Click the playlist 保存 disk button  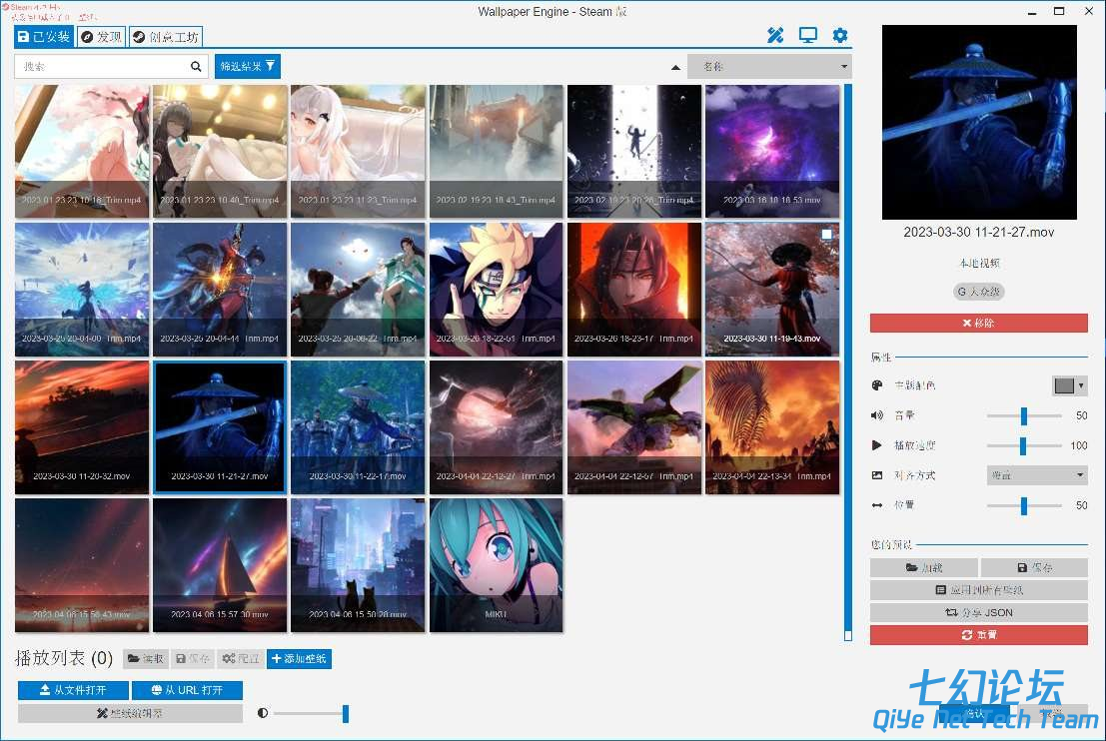click(x=193, y=658)
